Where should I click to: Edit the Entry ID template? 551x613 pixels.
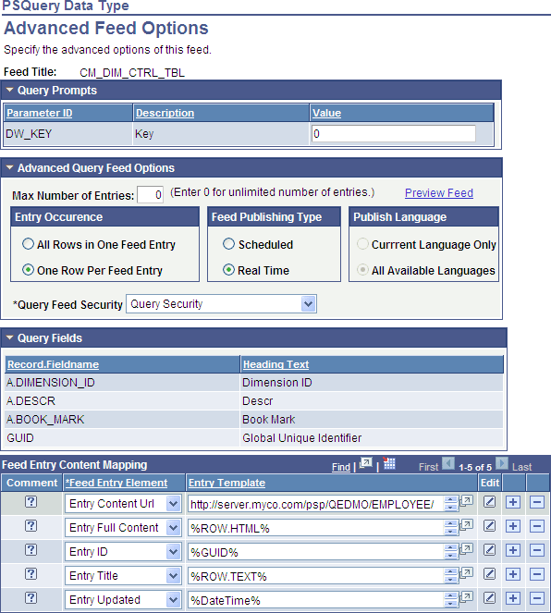(x=489, y=550)
